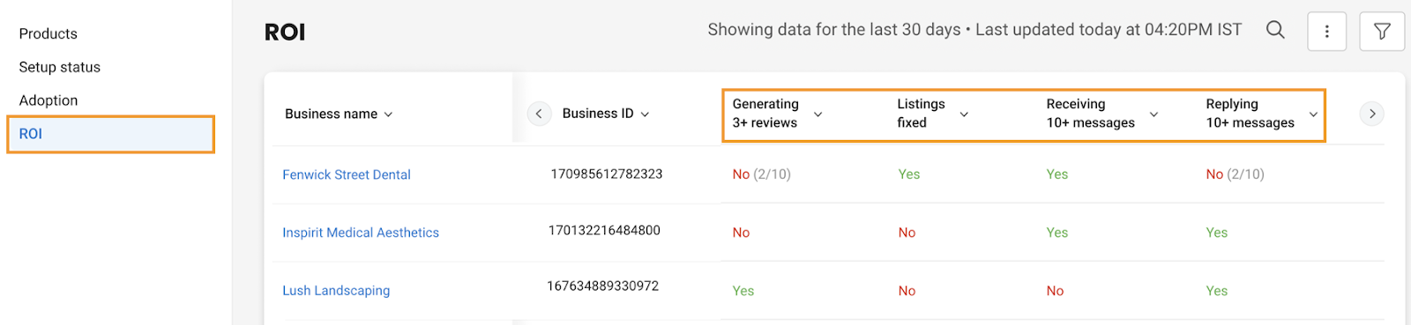Screen dimensions: 1411x325
Task: Sort by Business name chevron
Action: pyautogui.click(x=389, y=114)
